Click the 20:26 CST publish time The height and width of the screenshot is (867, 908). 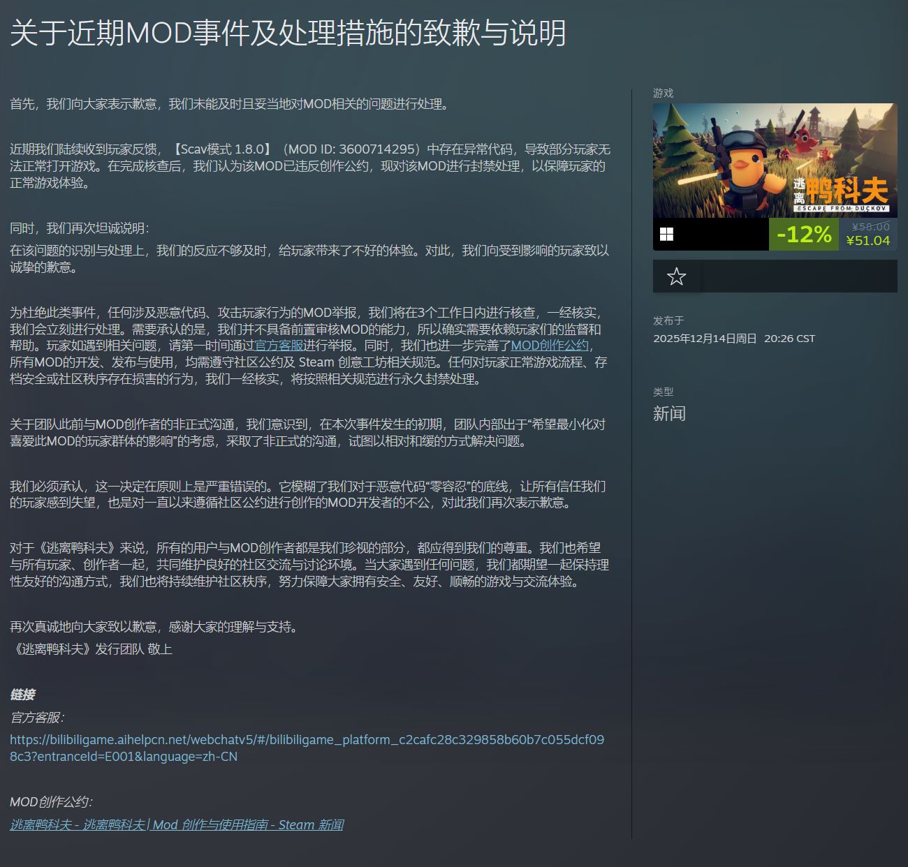789,339
